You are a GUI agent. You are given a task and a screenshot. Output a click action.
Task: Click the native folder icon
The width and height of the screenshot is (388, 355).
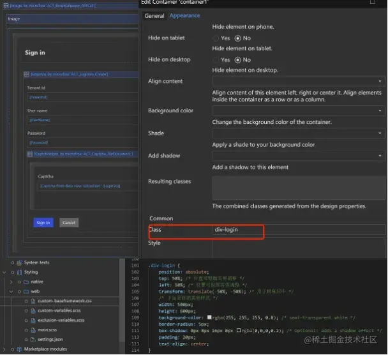[26, 282]
